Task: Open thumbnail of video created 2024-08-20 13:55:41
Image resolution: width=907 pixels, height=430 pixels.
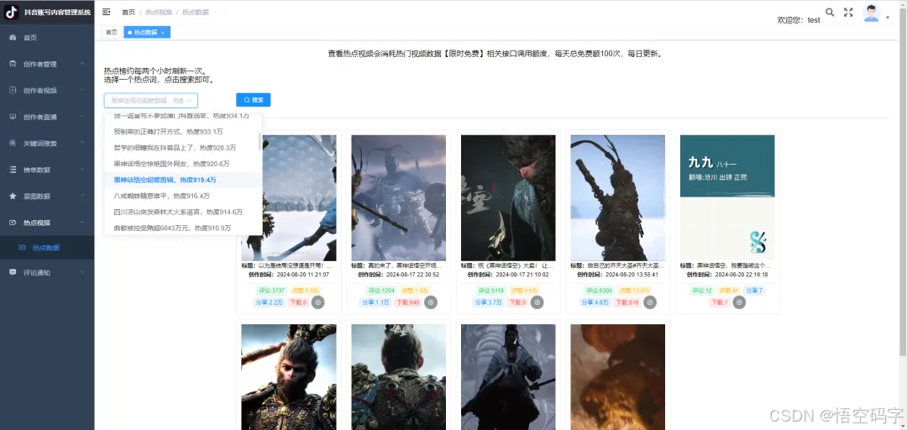Action: coord(618,198)
